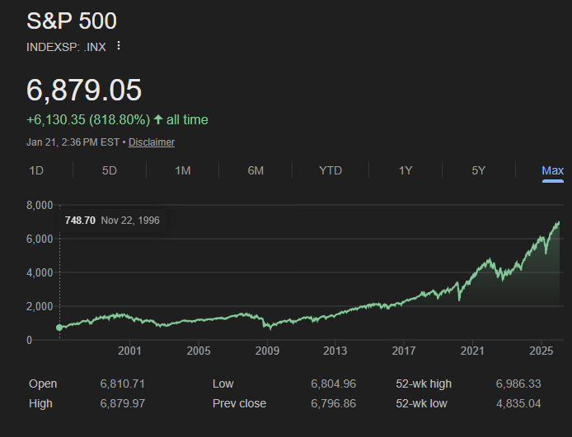Switch to the 1D chart range
This screenshot has width=572, height=437.
pyautogui.click(x=36, y=170)
